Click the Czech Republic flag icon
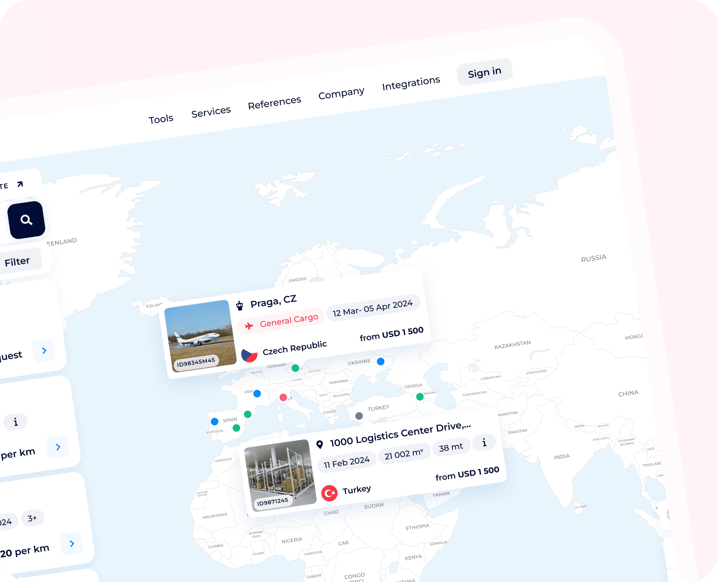Viewport: 718px width, 582px height. [x=249, y=355]
